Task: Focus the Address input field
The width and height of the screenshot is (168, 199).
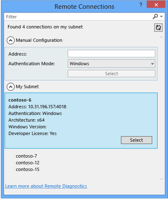Action: [x=112, y=54]
